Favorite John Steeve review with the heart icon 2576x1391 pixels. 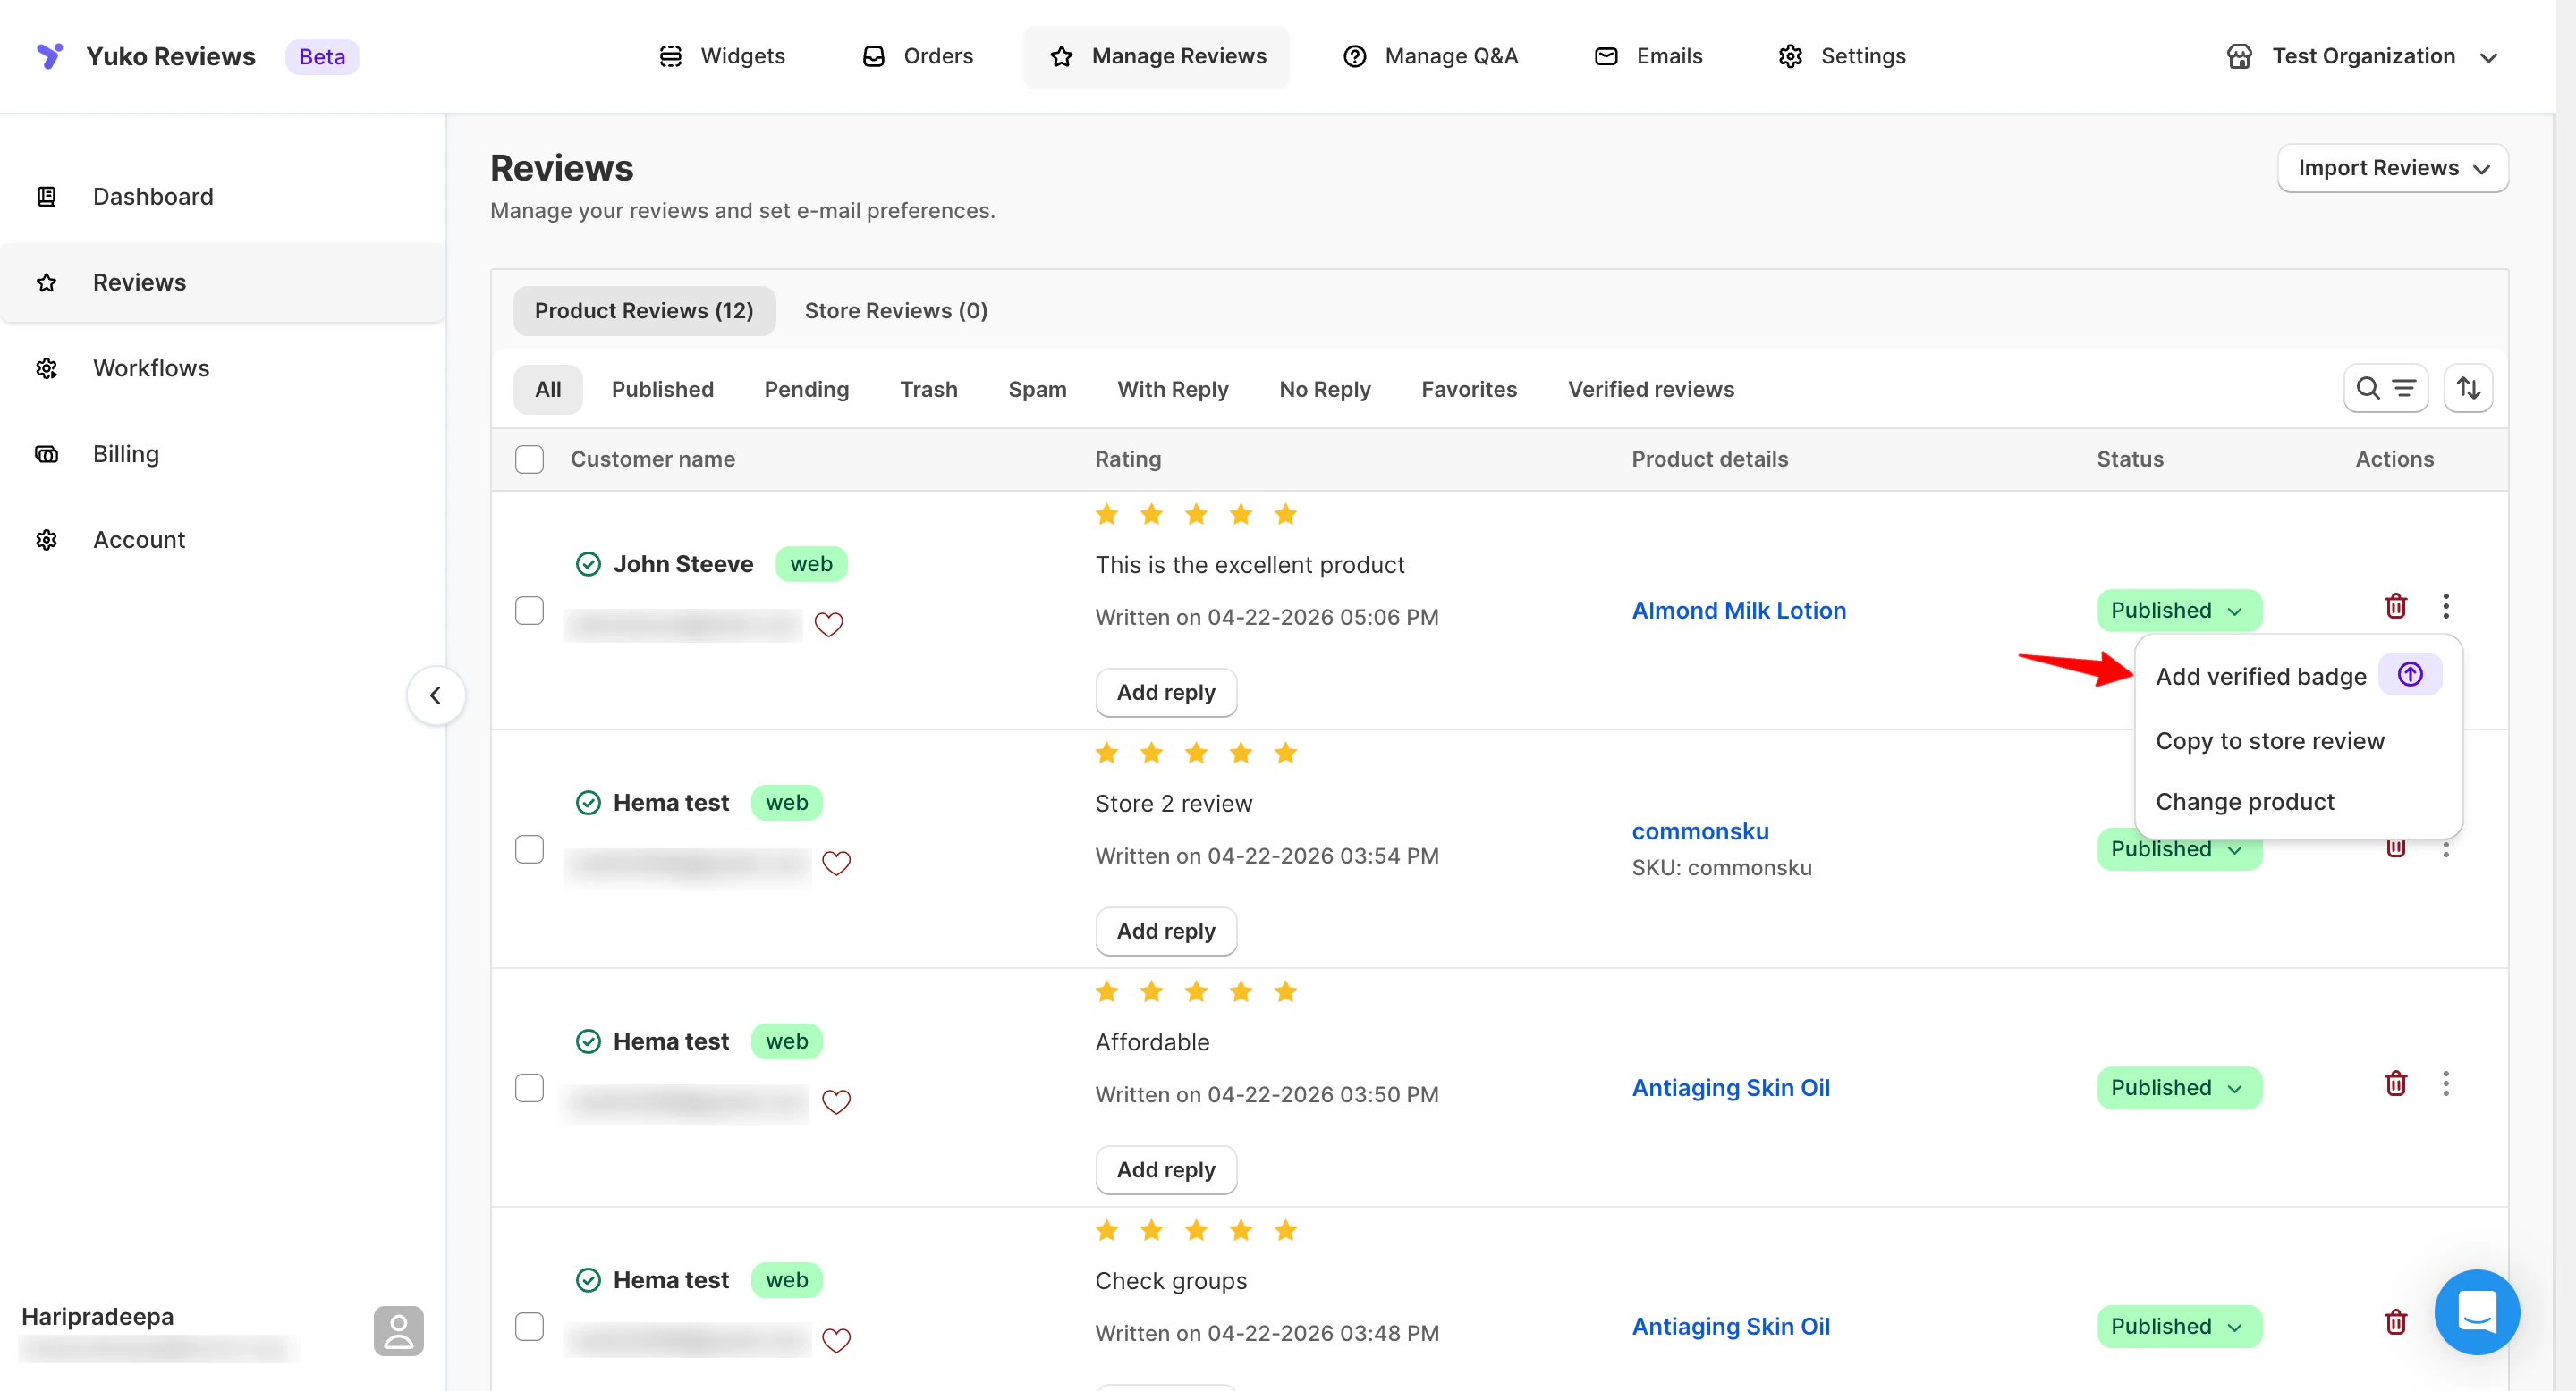pyautogui.click(x=828, y=625)
